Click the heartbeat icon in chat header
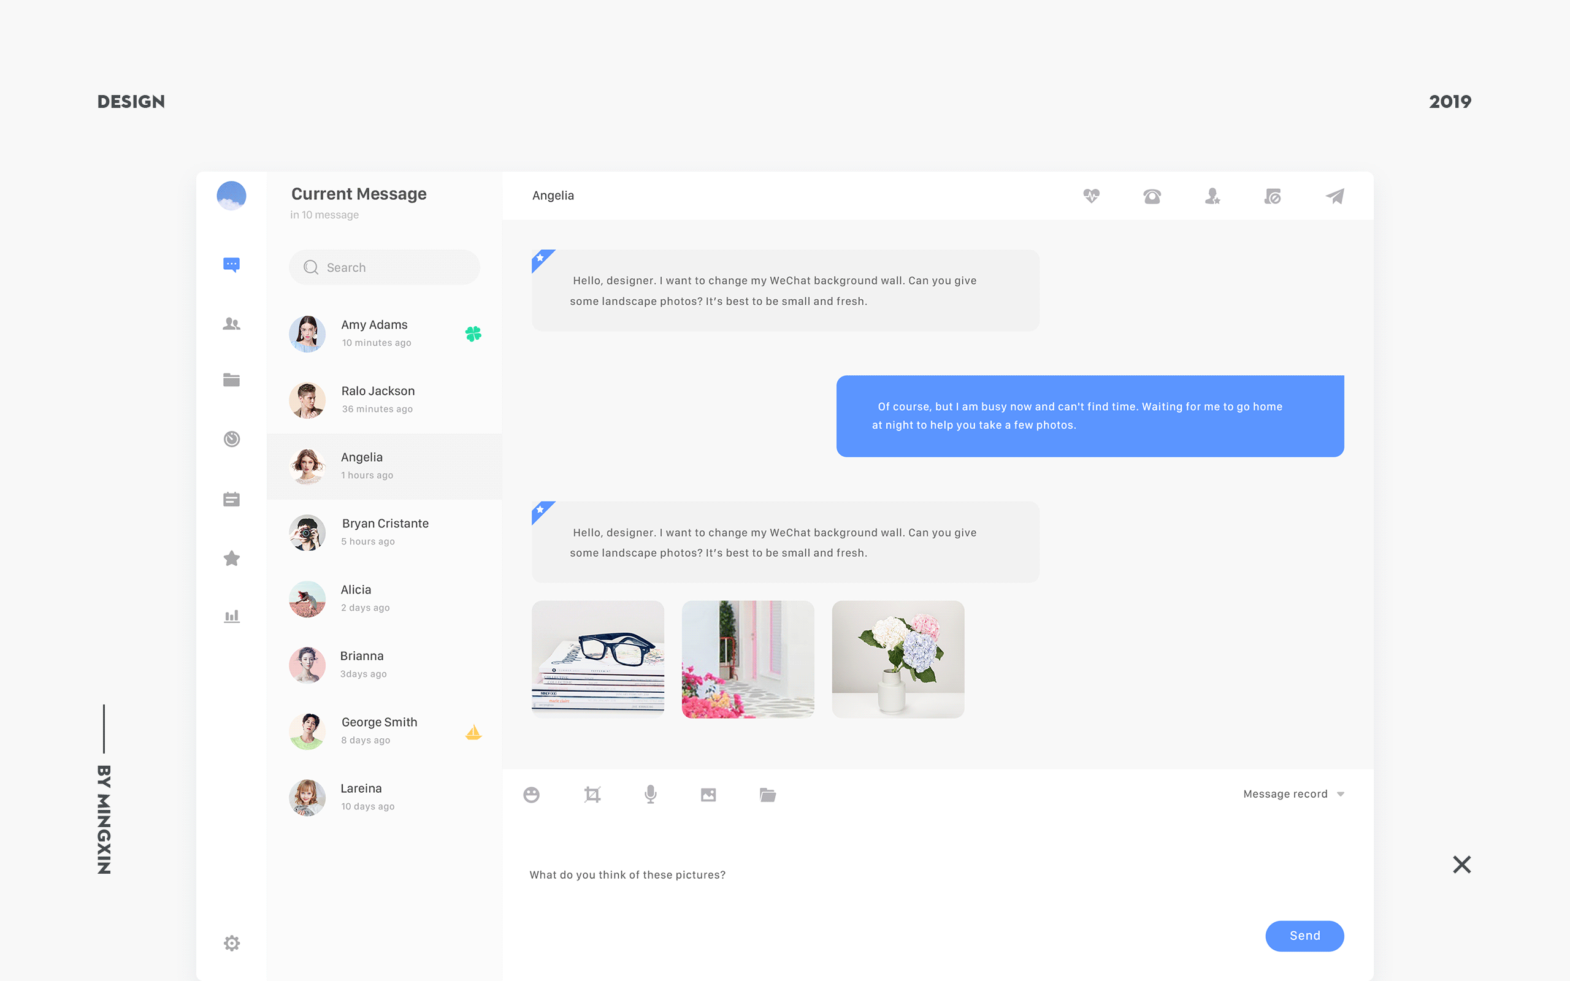The width and height of the screenshot is (1570, 981). (1091, 196)
